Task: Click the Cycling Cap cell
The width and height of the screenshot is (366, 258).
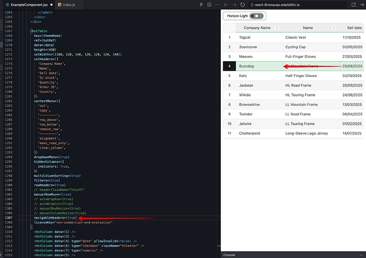Action: click(x=311, y=47)
